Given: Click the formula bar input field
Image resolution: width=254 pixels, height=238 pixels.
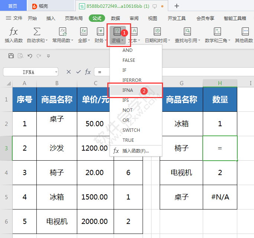Looking at the screenshot, I should [174, 72].
